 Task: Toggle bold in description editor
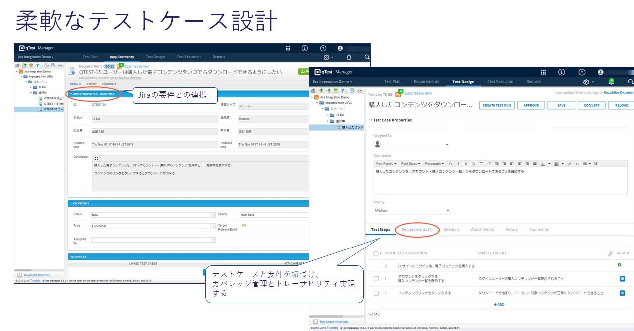450,164
